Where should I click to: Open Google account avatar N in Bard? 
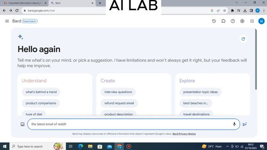(x=261, y=21)
